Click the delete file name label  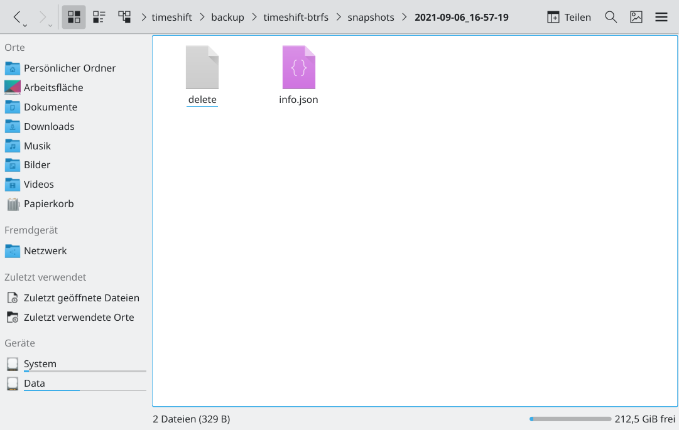tap(202, 100)
